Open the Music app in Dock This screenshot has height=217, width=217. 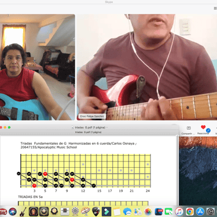tap(179, 212)
